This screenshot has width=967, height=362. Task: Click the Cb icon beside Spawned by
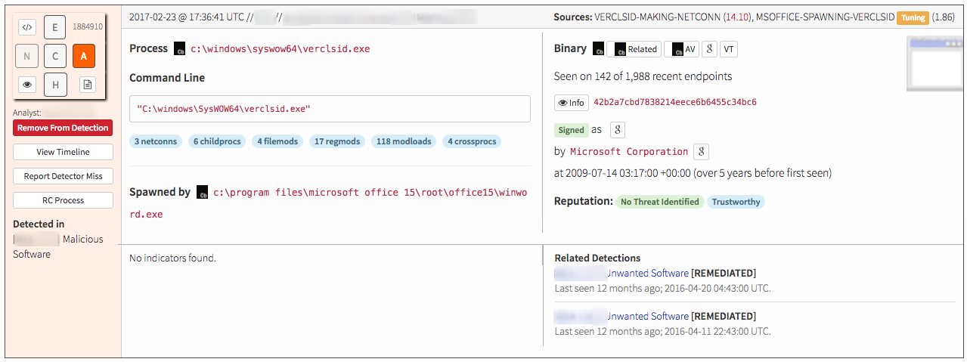tap(203, 193)
